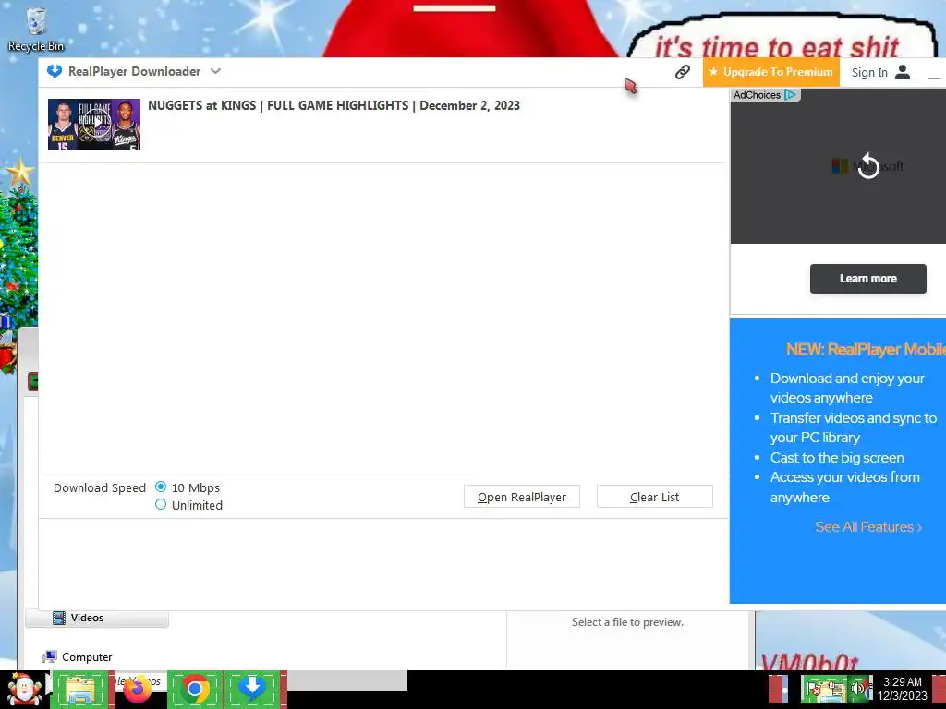Click the RealPlayer Downloader logo icon
Viewport: 946px width, 709px height.
tap(55, 71)
